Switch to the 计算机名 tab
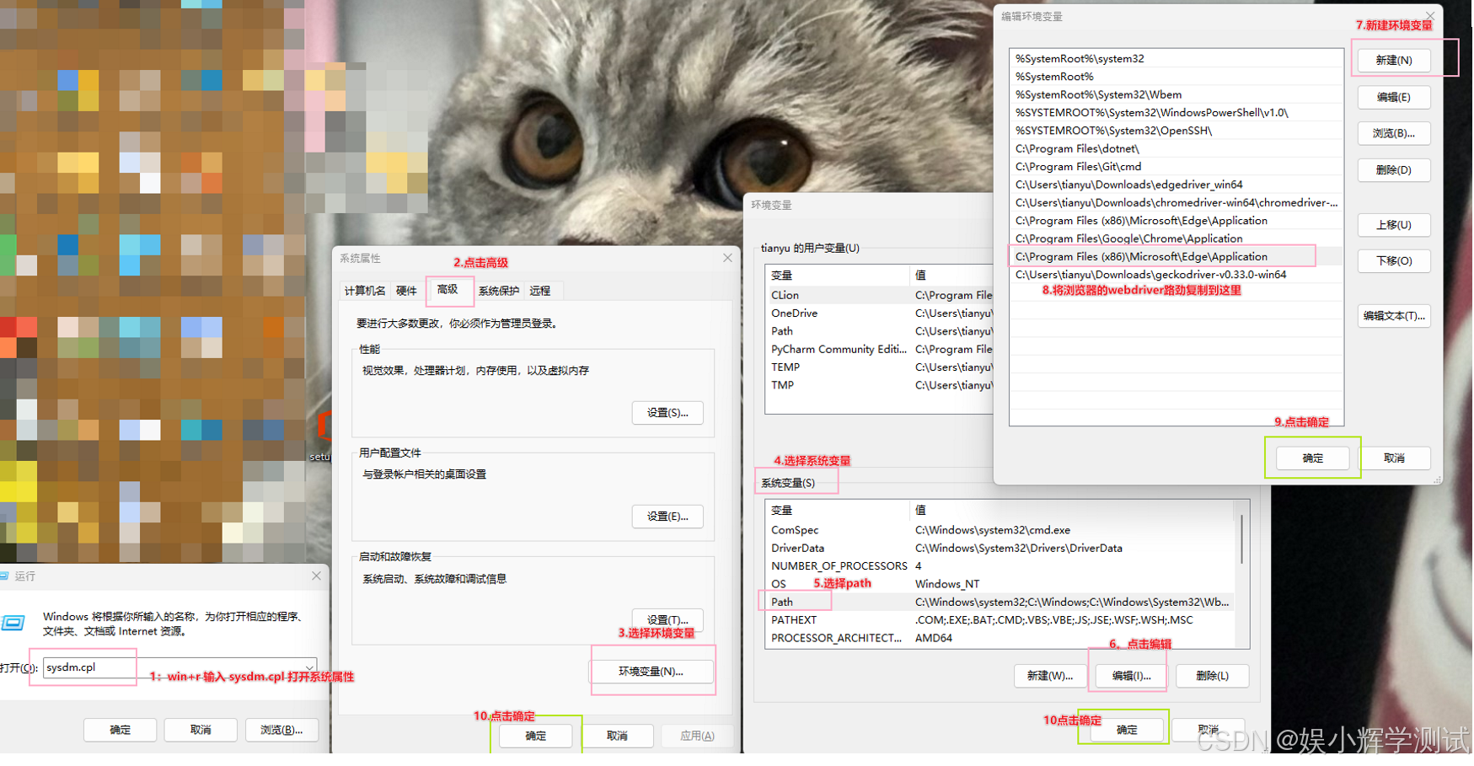 click(364, 291)
